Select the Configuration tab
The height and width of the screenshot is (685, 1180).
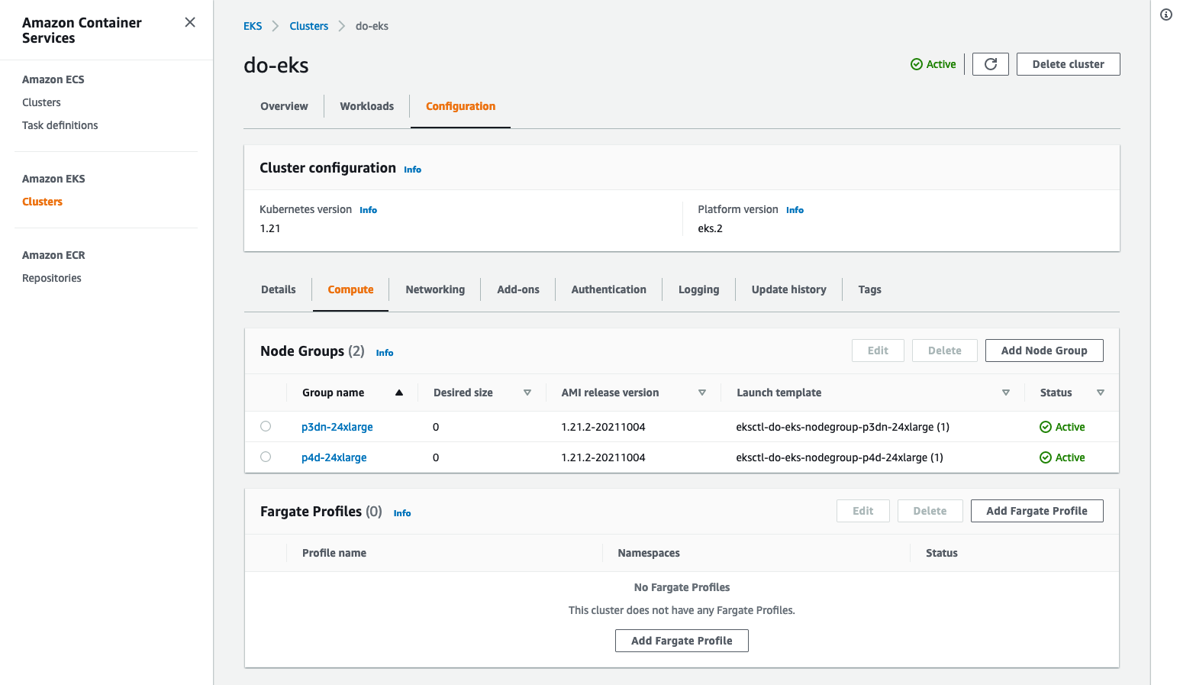pyautogui.click(x=460, y=106)
